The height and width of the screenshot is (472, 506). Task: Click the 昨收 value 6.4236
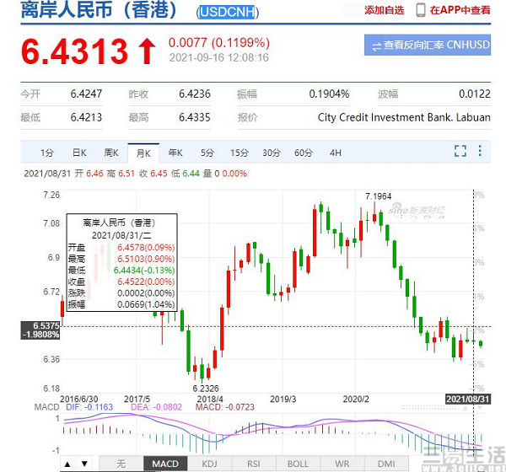click(x=195, y=94)
